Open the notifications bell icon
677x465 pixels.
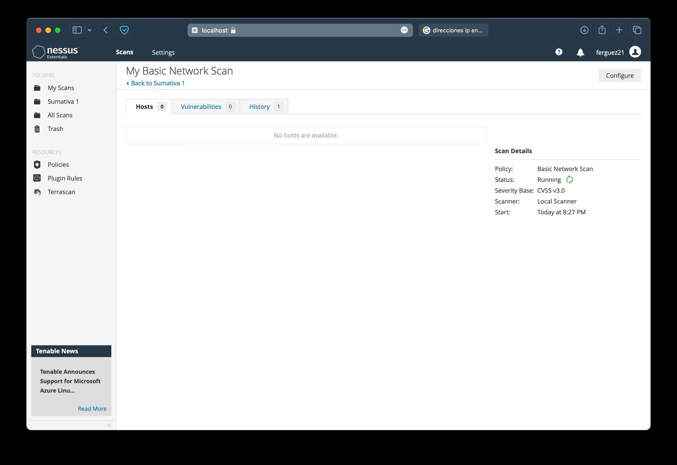pyautogui.click(x=580, y=52)
